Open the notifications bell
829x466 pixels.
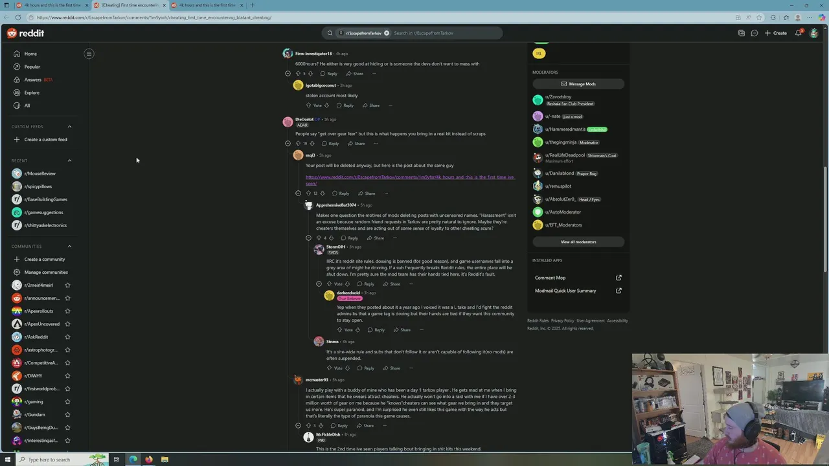tap(799, 33)
